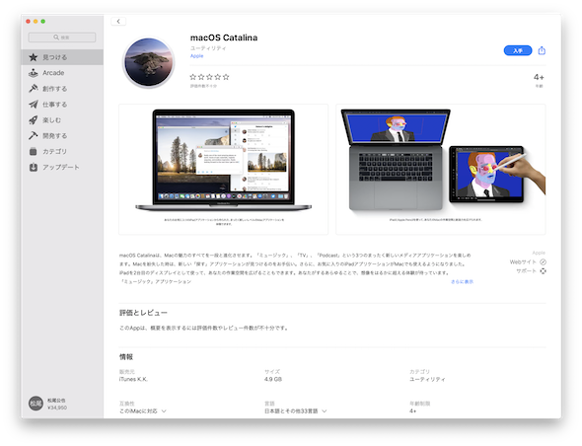
Task: Click the ユーティリティ value under カテゴリ info
Action: tap(427, 379)
